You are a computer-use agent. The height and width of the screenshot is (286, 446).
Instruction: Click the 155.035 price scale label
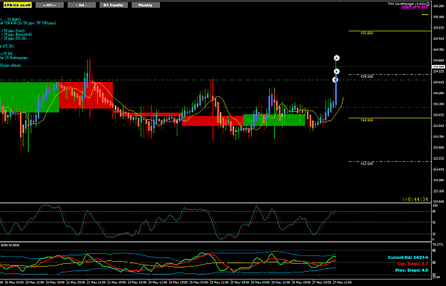[438, 28]
